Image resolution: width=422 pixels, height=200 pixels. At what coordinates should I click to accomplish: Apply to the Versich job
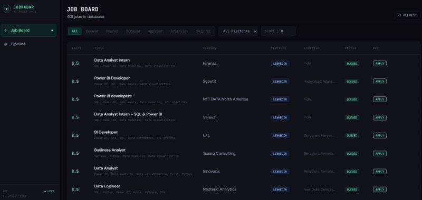379,117
